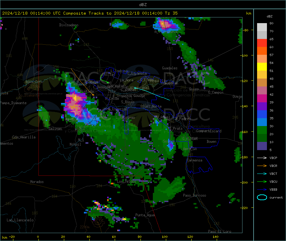Select the light blue 35-30 dBZ swatch
Image resolution: width=286 pixels, height=241 pixels.
click(x=262, y=122)
